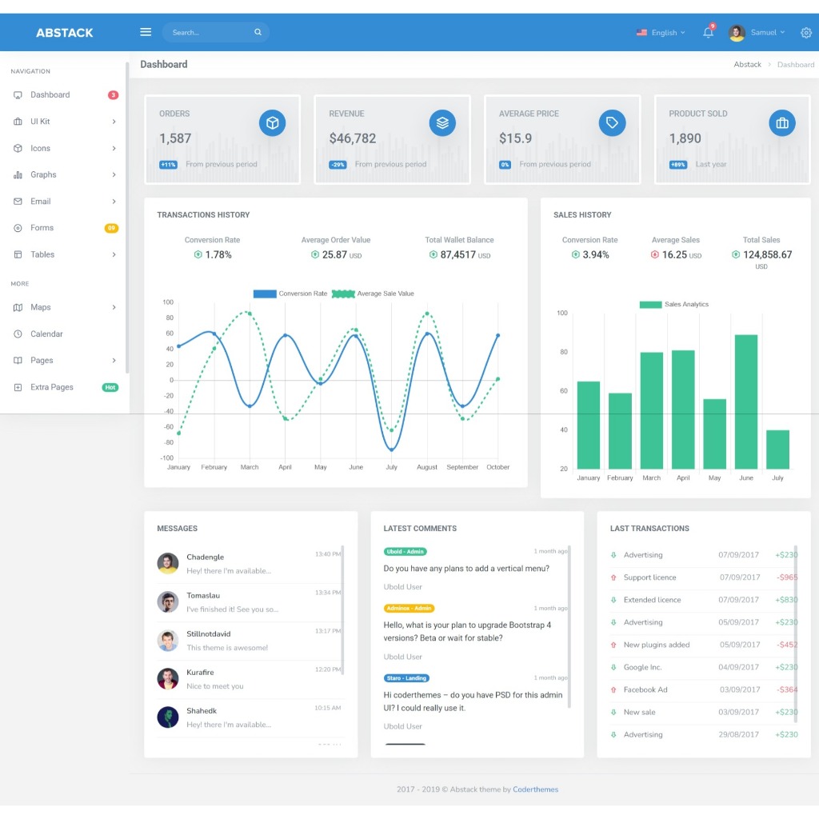Click inside the search input field
Screen dimensions: 819x819
point(208,32)
